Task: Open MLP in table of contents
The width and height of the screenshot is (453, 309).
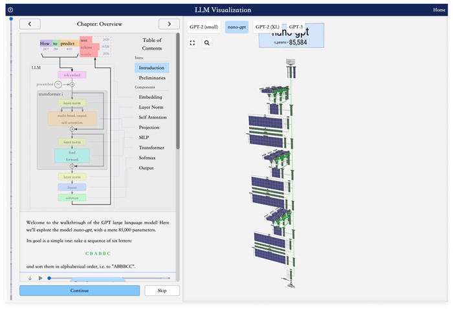Action: [x=144, y=138]
